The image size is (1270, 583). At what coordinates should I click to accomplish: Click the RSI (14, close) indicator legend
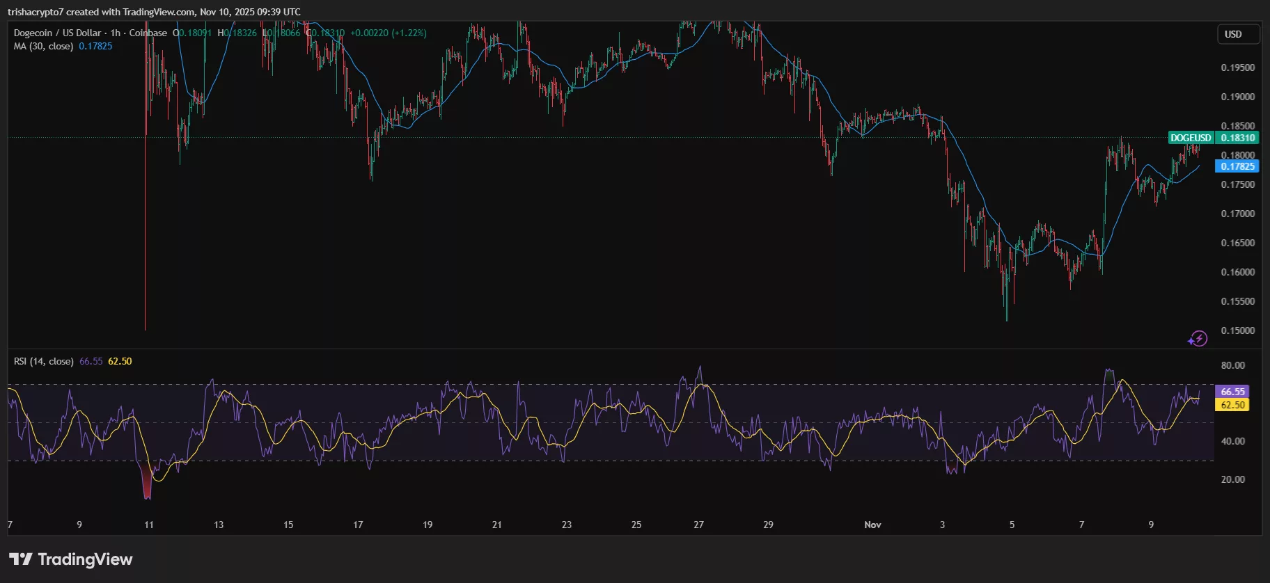(x=43, y=361)
